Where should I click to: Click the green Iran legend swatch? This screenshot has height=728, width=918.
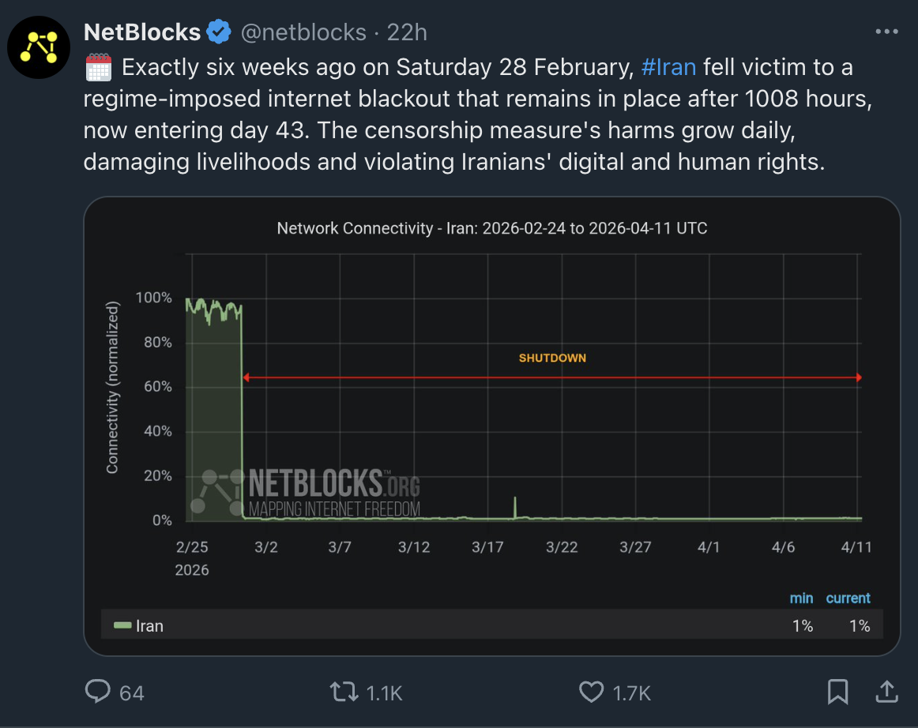point(122,625)
